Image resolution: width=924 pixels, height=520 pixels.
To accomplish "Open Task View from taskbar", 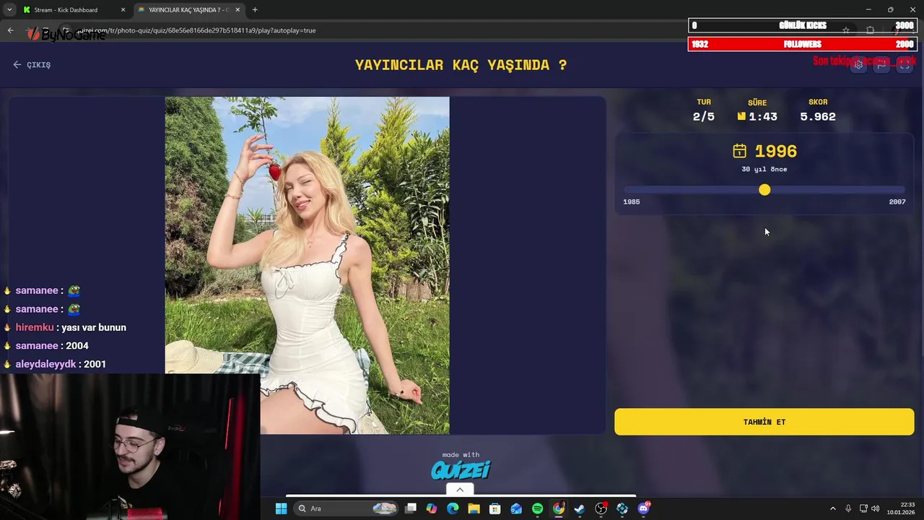I will 411,508.
